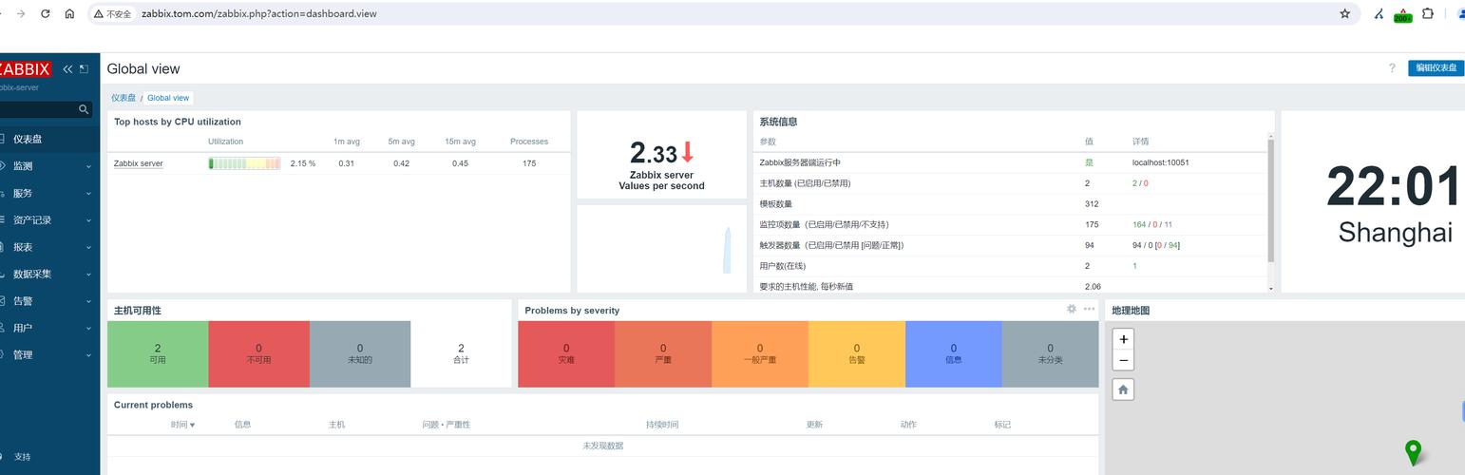Focus the sidebar search input field

click(x=38, y=109)
